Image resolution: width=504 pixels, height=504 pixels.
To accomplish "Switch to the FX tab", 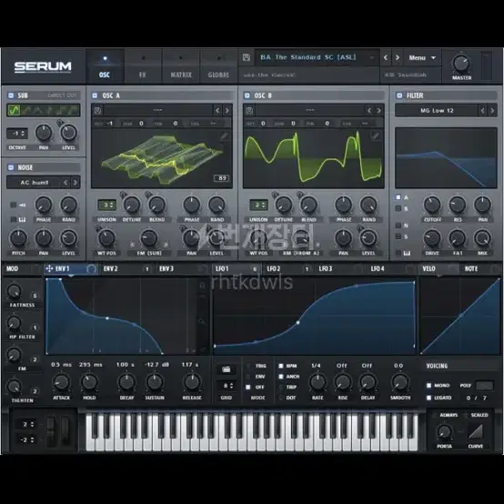I will click(143, 66).
